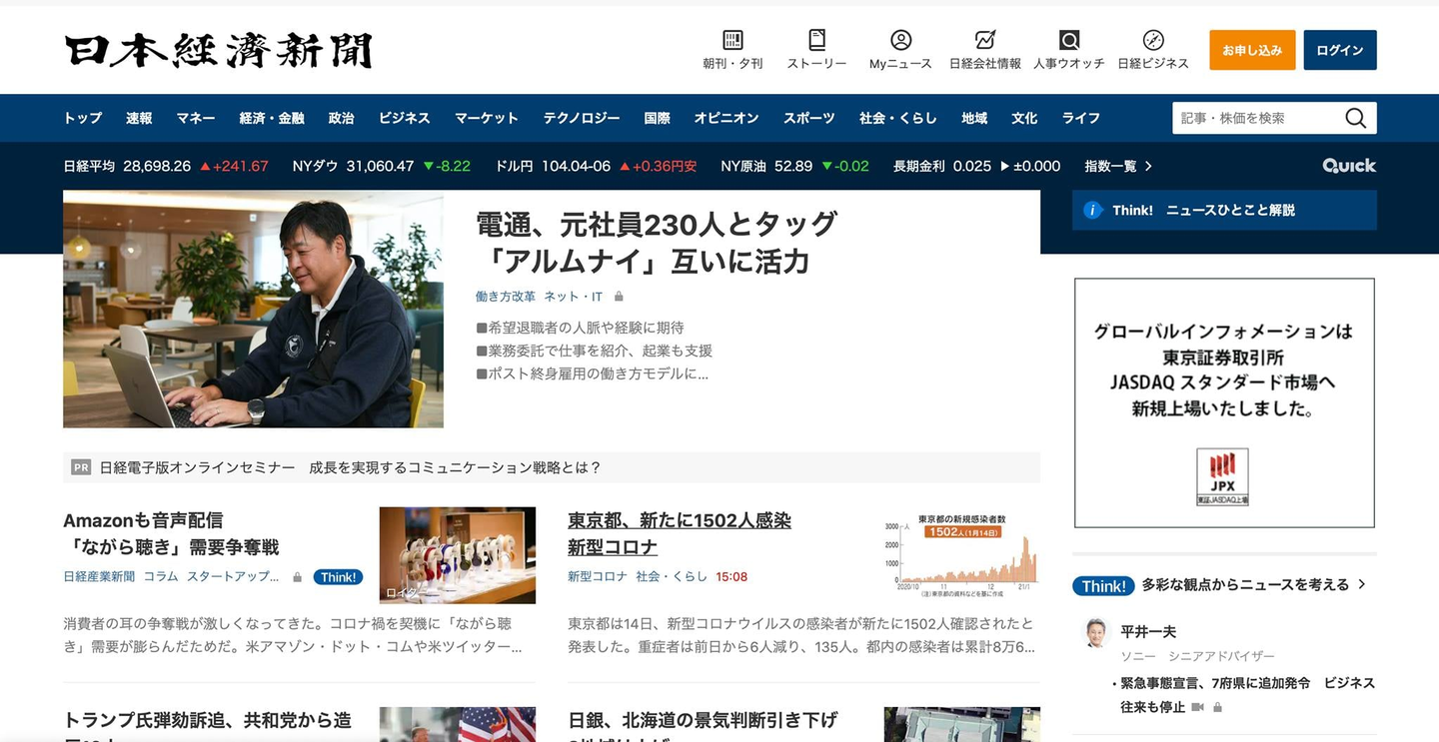Click 平井一夫 profile avatar

1096,632
